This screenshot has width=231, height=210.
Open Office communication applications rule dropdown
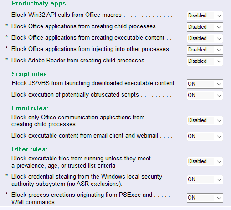pyautogui.click(x=205, y=120)
